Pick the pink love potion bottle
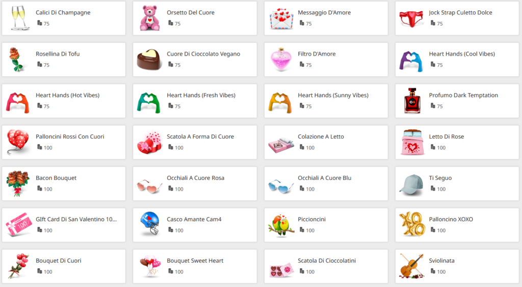This screenshot has height=287, width=522. 281,60
